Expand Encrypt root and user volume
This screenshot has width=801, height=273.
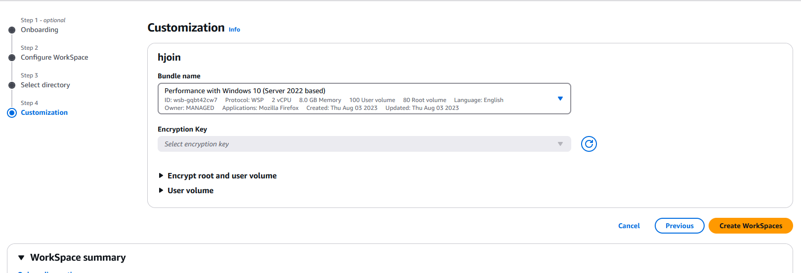[221, 176]
